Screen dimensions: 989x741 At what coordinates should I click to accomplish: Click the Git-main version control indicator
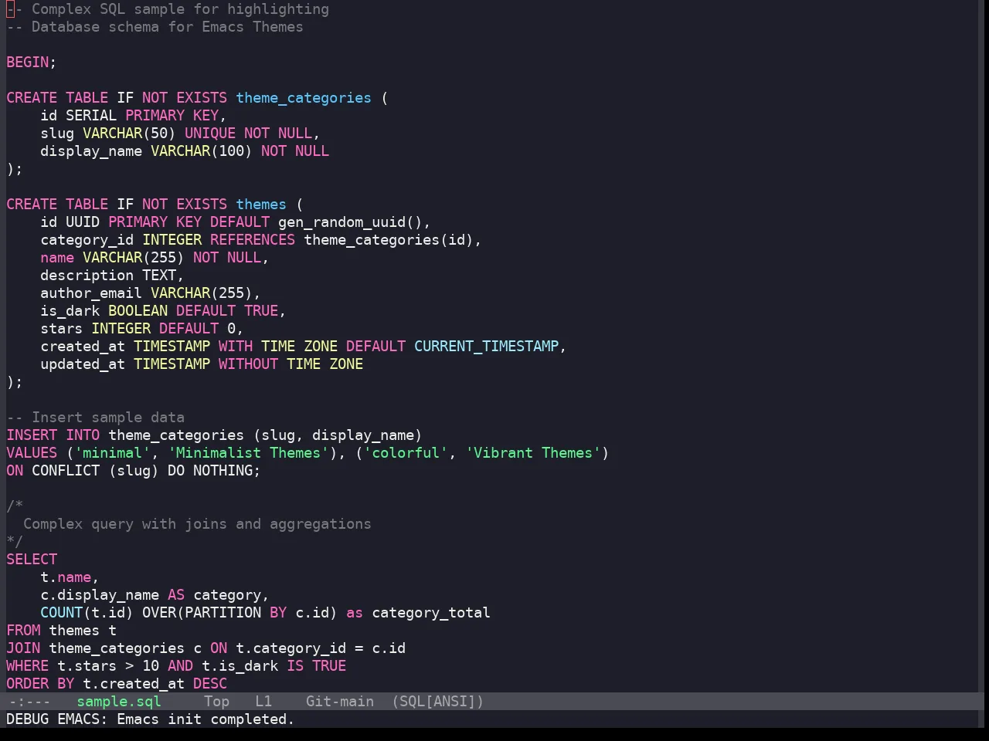(x=340, y=702)
